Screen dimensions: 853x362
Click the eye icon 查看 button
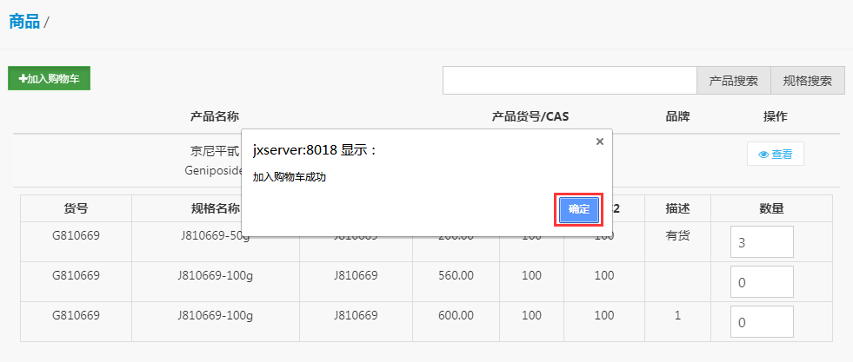coord(775,155)
